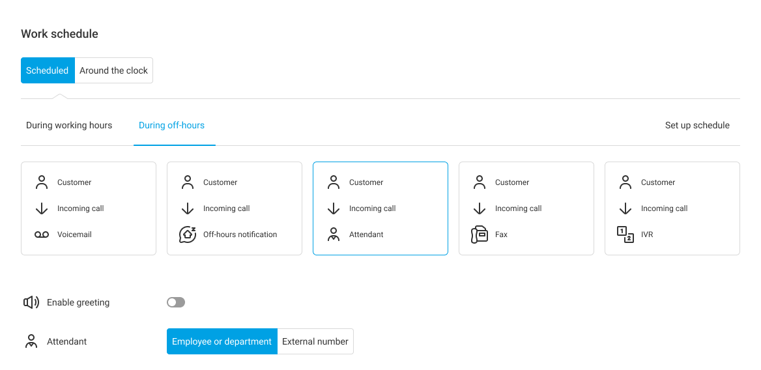Image resolution: width=761 pixels, height=370 pixels.
Task: Select the Scheduled work mode
Action: point(48,70)
